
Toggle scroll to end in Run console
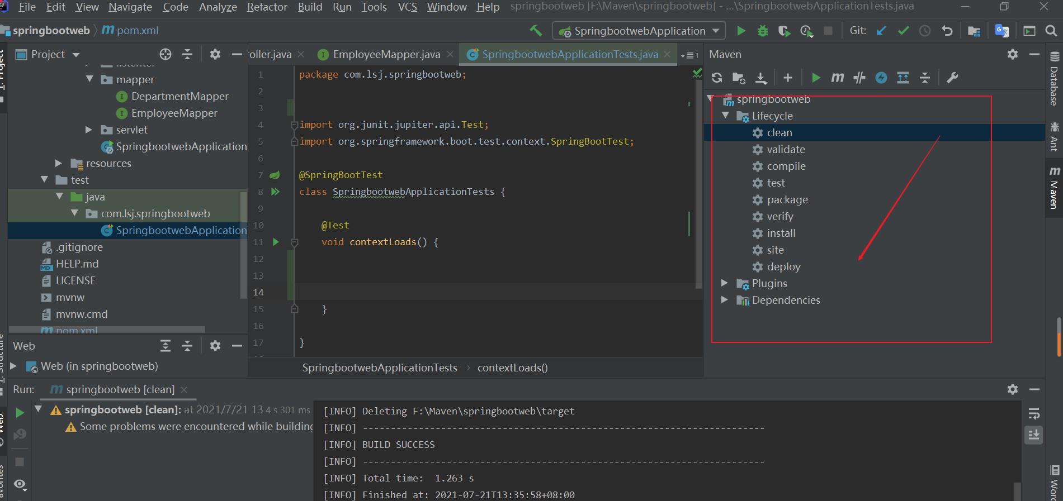click(x=1034, y=435)
